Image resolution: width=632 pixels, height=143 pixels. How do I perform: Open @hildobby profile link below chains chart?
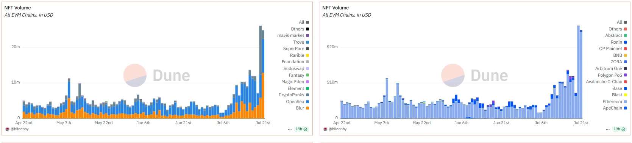[x=338, y=129]
